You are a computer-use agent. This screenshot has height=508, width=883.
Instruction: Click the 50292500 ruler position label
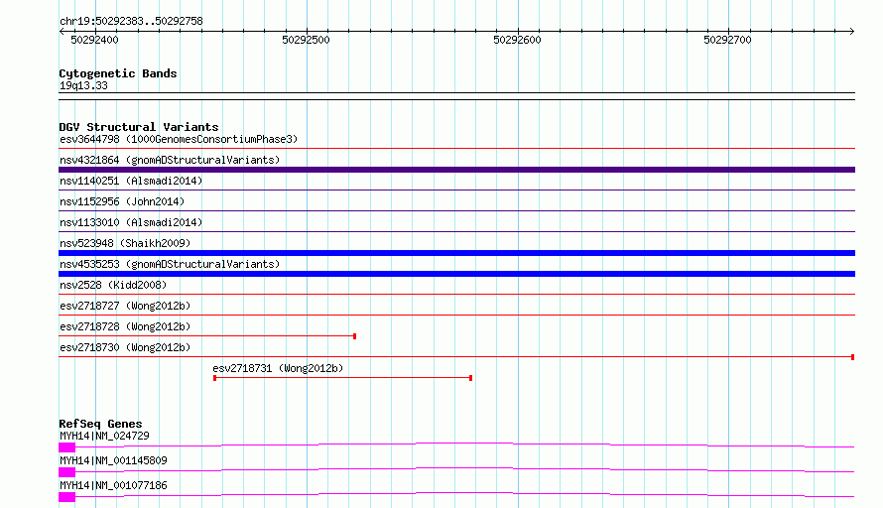306,40
